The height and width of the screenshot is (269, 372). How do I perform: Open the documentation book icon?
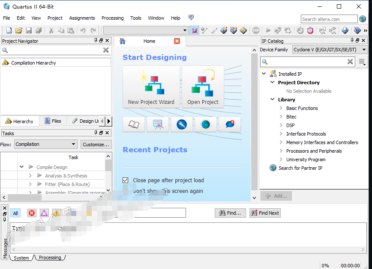(x=134, y=124)
